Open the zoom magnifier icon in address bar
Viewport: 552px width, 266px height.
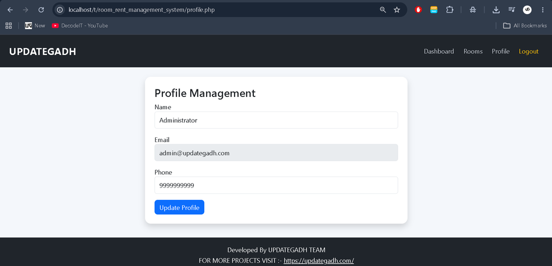click(383, 10)
